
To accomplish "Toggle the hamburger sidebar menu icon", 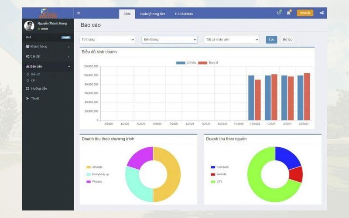I will [x=79, y=13].
